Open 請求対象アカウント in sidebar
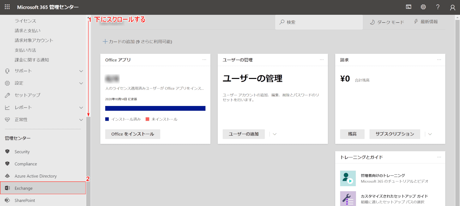Viewport: 460px width, 206px height. pos(34,40)
